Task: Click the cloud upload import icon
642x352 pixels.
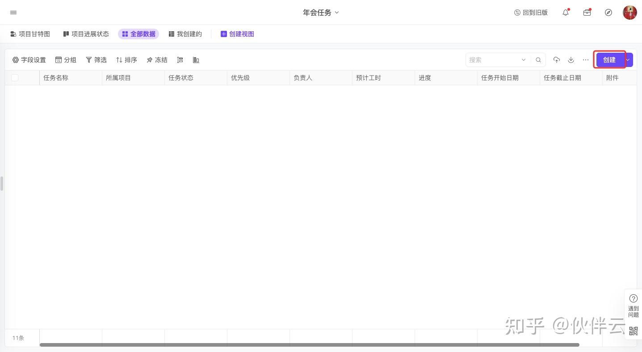Action: coord(557,60)
